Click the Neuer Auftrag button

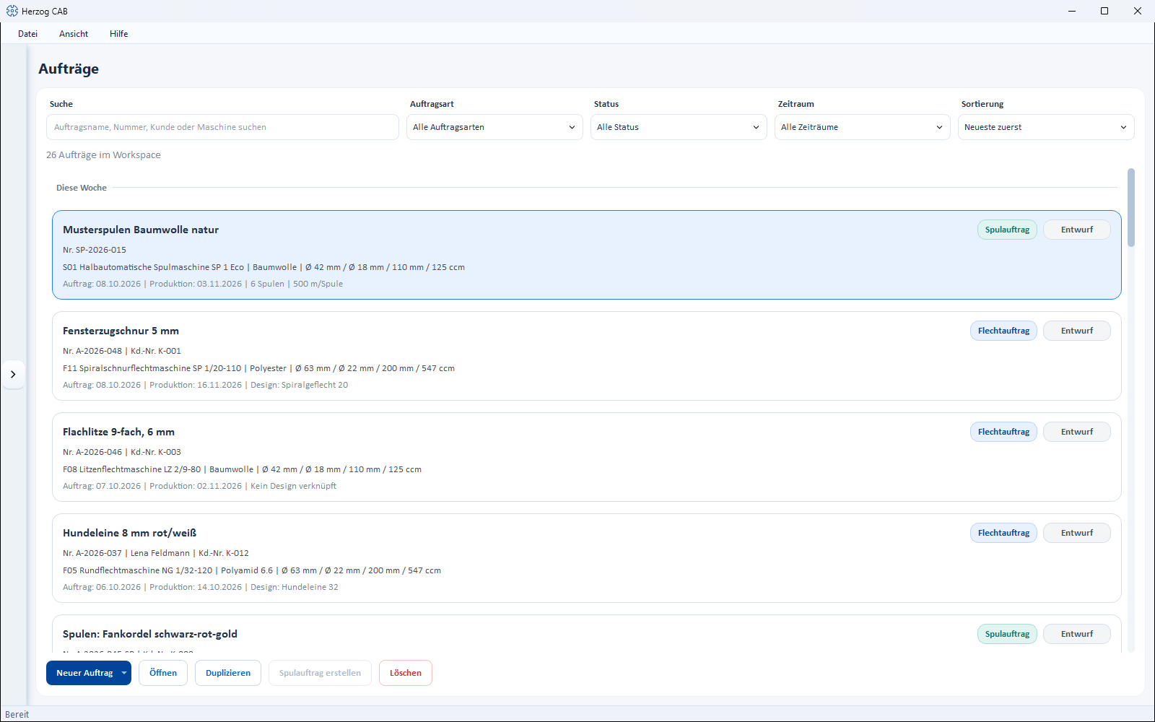(x=83, y=673)
